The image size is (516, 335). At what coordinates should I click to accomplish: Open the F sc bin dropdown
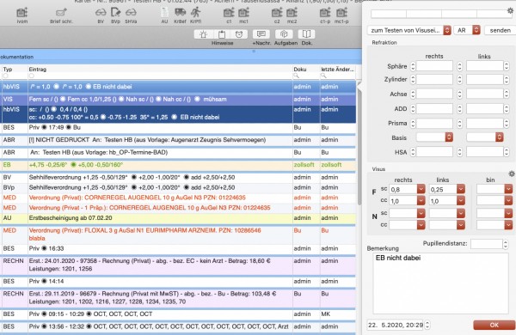508,189
